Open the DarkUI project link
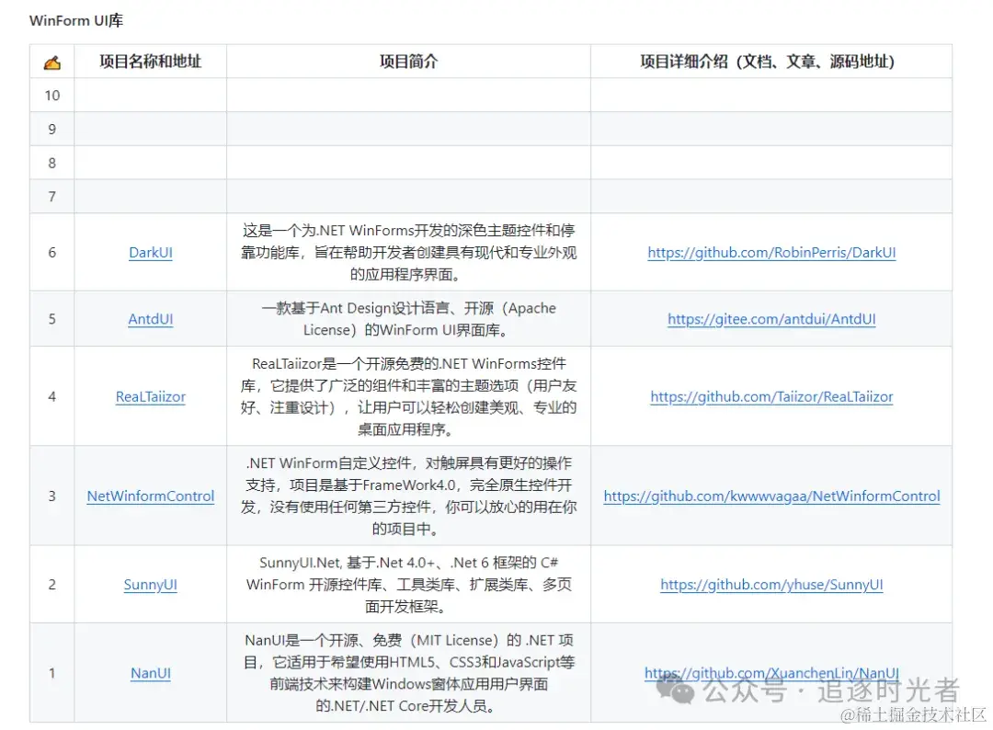993x730 pixels. [151, 253]
